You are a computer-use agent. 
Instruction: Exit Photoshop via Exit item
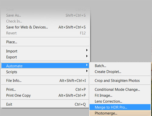click(45, 104)
